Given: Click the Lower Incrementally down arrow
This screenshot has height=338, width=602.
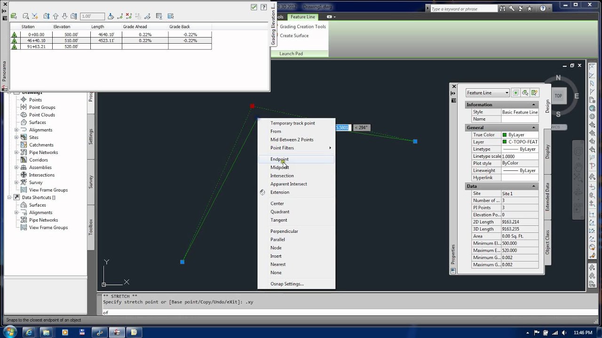Looking at the screenshot, I should [64, 16].
